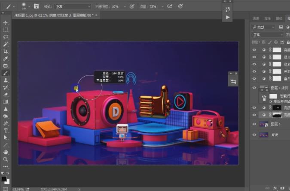The height and width of the screenshot is (191, 290).
Task: Hide the 自然 adjustment layer
Action: click(x=254, y=78)
